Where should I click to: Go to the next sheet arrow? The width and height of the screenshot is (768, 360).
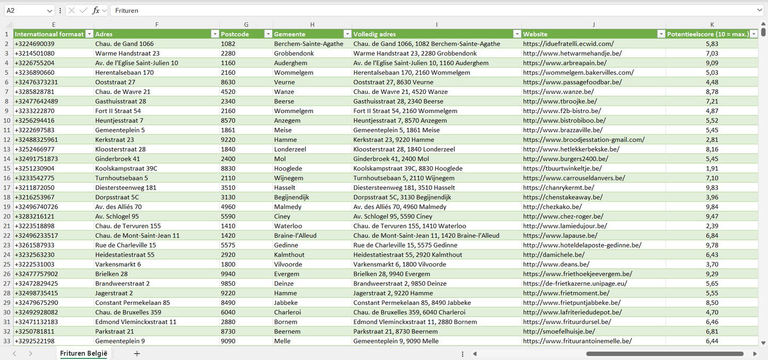click(x=30, y=354)
